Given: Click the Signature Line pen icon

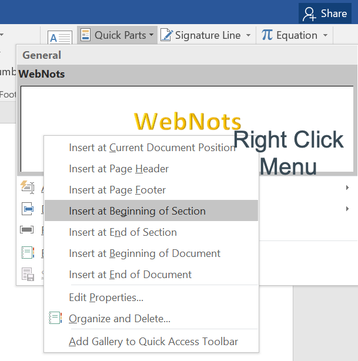Looking at the screenshot, I should [x=166, y=35].
